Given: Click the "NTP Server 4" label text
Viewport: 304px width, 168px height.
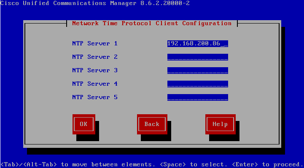Looking at the screenshot, I should tap(95, 84).
